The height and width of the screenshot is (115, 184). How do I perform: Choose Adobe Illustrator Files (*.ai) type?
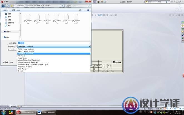(54, 62)
